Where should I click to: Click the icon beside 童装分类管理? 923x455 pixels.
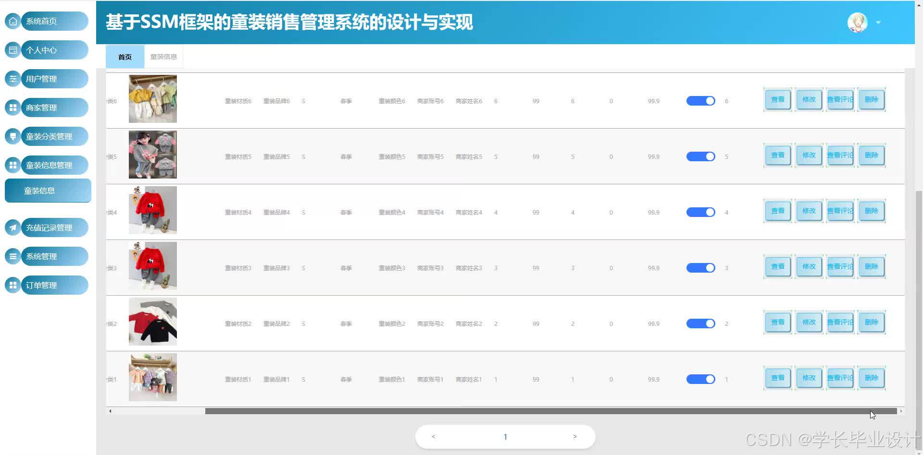pyautogui.click(x=13, y=136)
